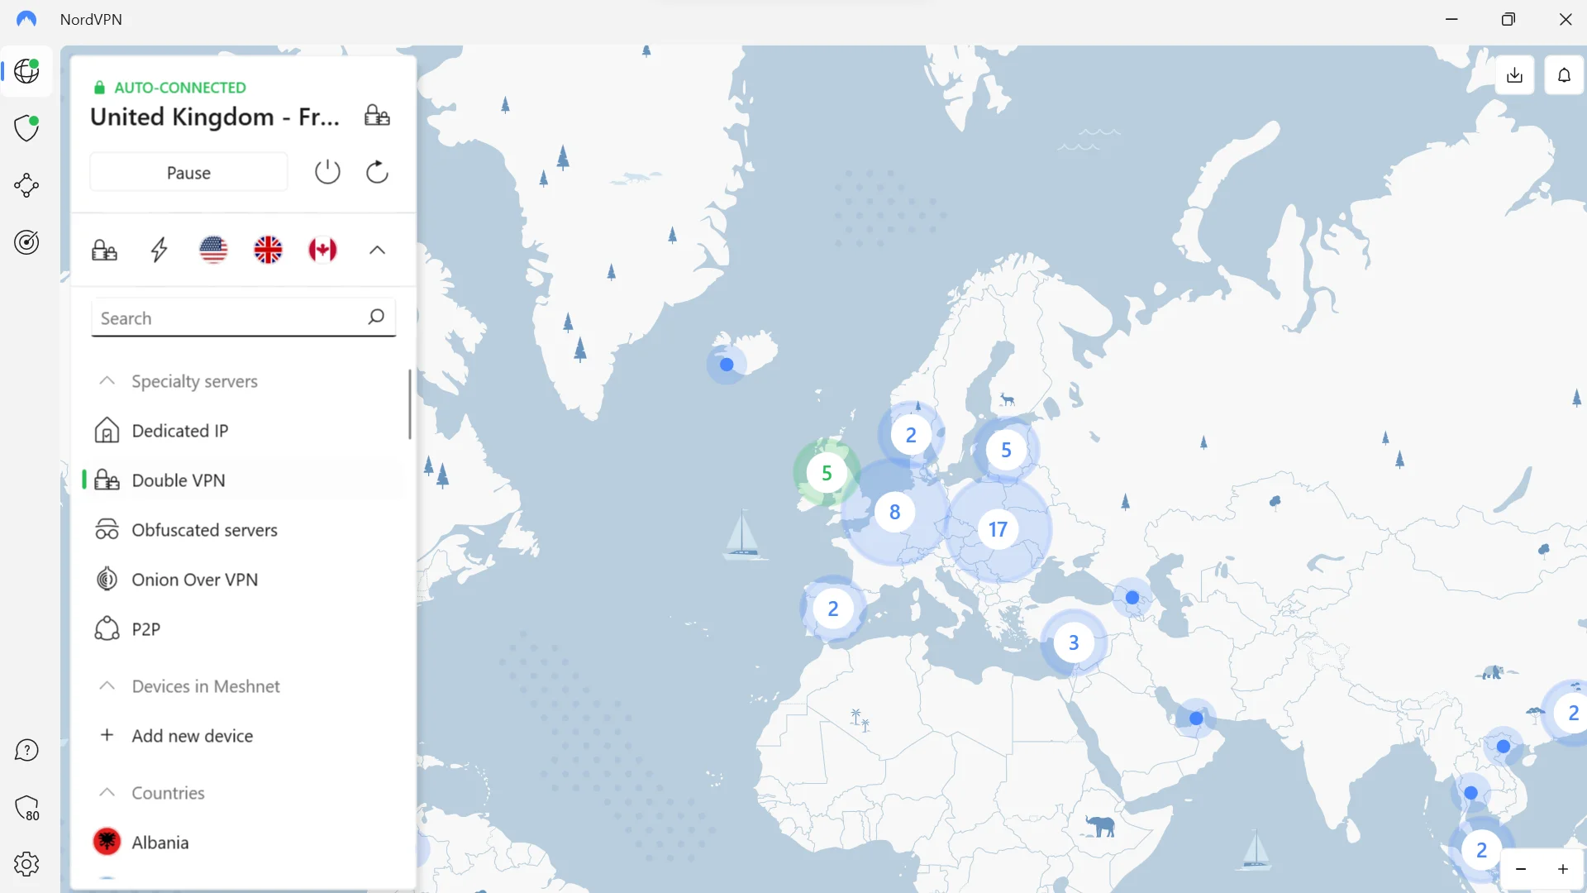The width and height of the screenshot is (1587, 893).
Task: Click the map cluster marker 3
Action: click(1073, 642)
